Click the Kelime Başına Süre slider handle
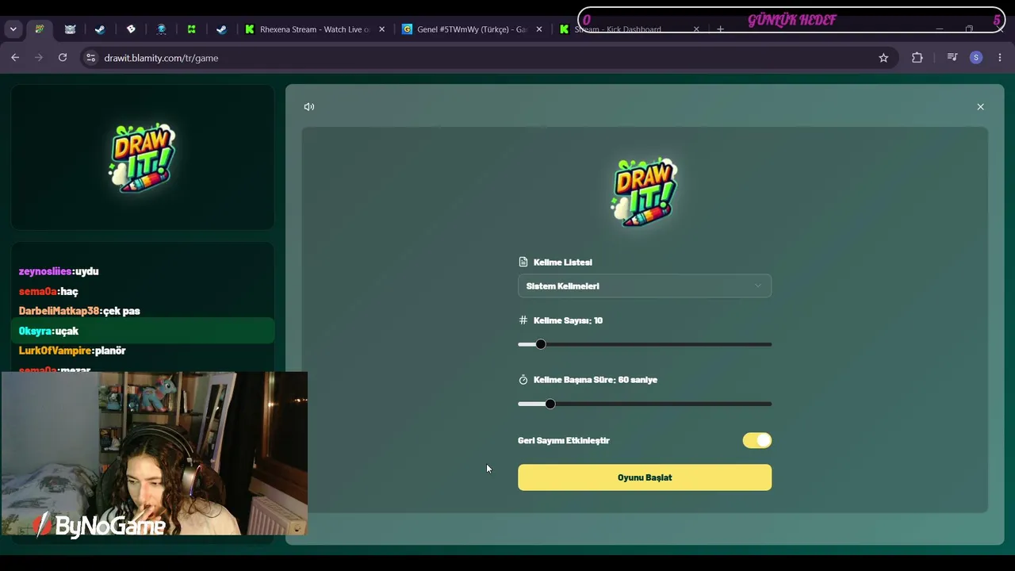 pos(550,404)
